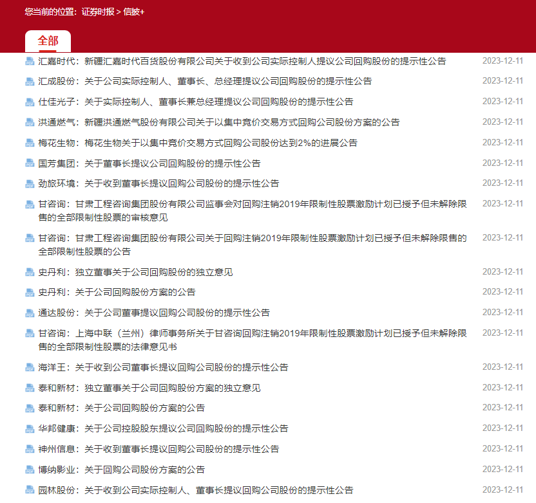Go to 证券时报 breadcrumb link
The height and width of the screenshot is (503, 536).
(97, 12)
